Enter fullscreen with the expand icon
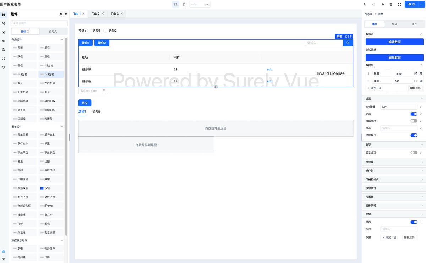 tap(399, 4)
